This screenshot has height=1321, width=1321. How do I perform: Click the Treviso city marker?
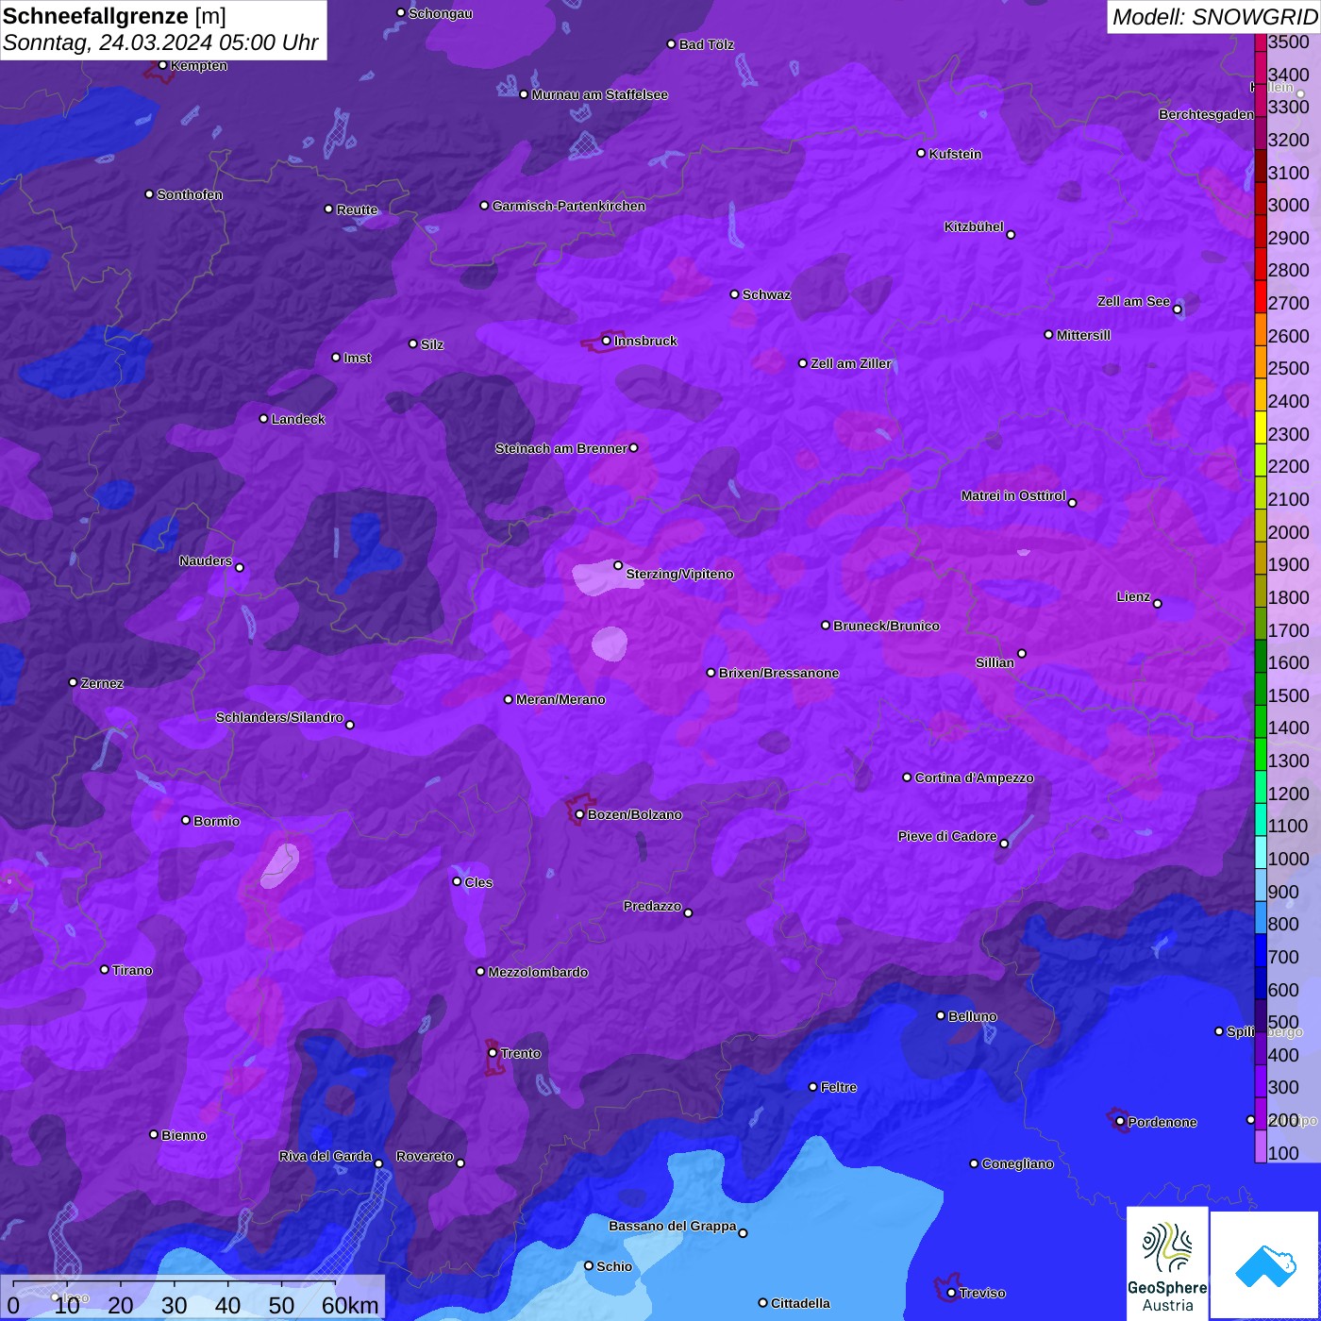951,1293
